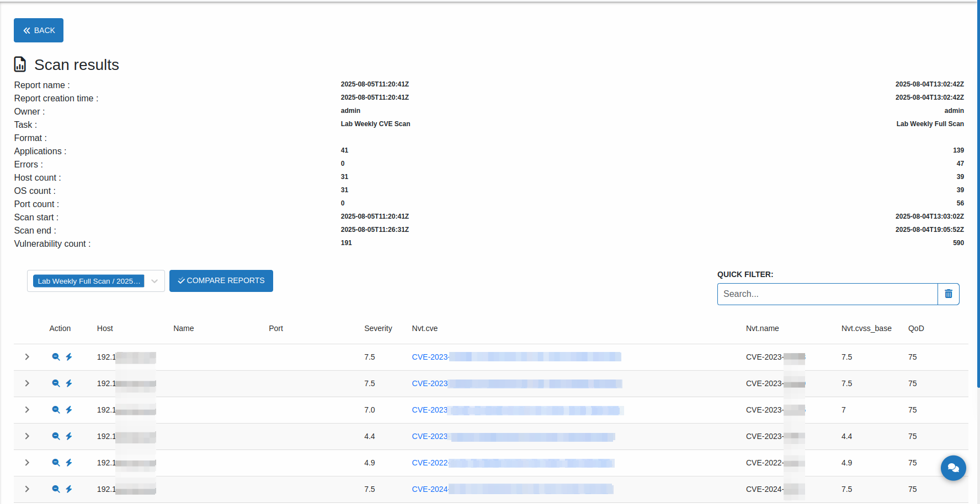This screenshot has width=980, height=504.
Task: Expand the last visible CVE-2024 row
Action: [27, 489]
